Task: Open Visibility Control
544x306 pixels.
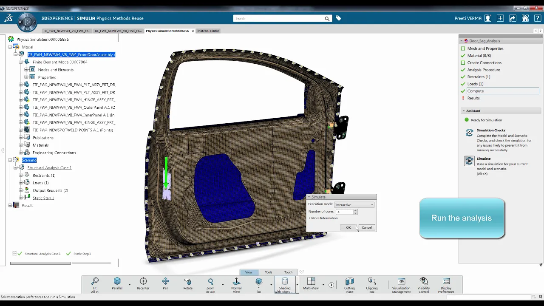Action: coord(424,285)
